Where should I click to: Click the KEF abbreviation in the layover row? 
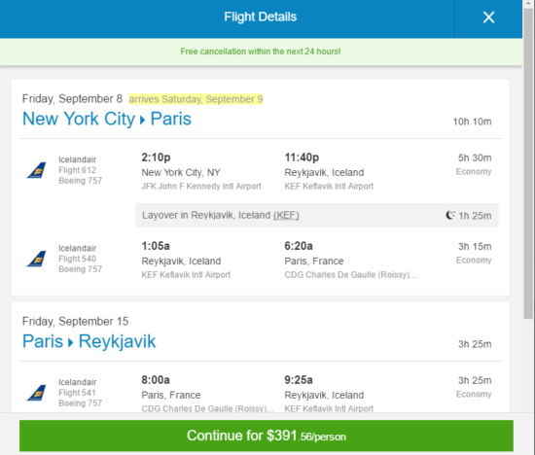(286, 215)
